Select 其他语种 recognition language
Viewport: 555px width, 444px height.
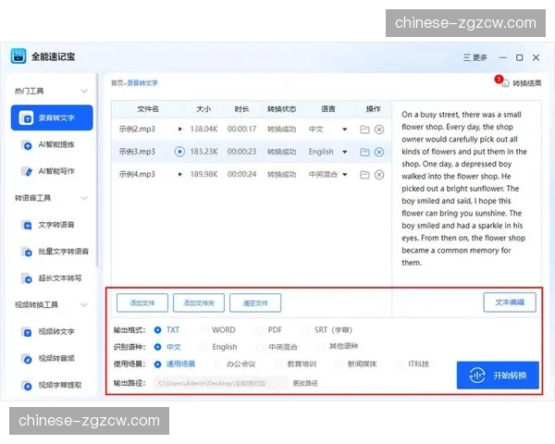coord(321,346)
